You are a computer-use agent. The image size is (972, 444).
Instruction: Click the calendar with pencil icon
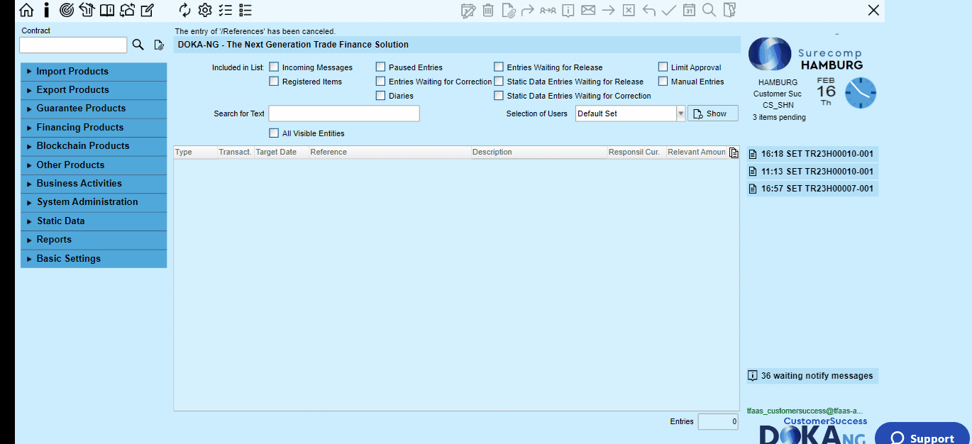click(x=468, y=10)
